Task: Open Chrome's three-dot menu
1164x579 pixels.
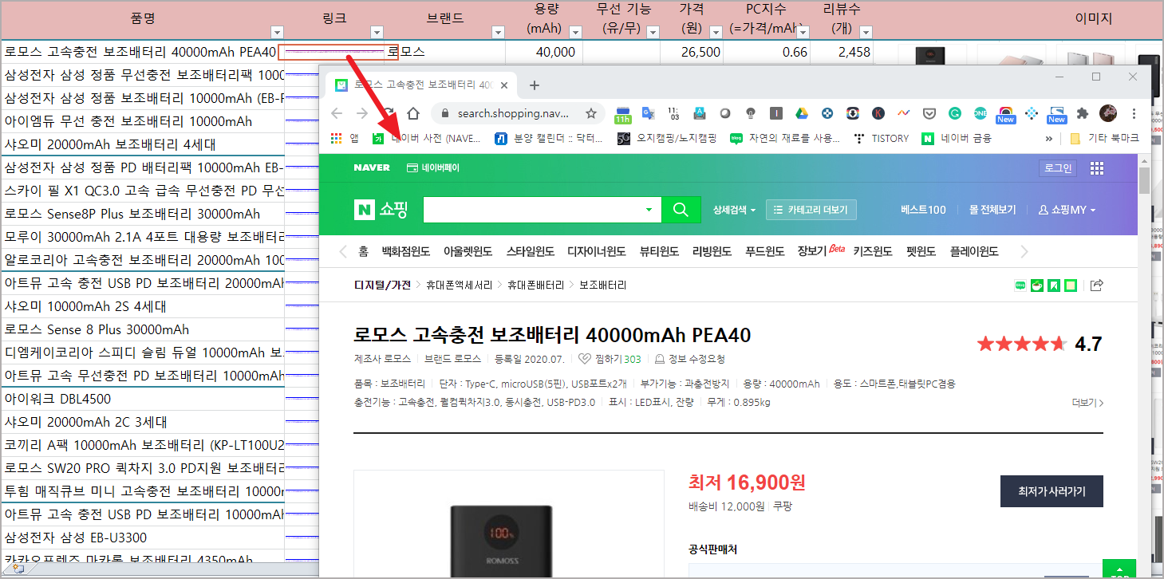Action: click(1133, 113)
